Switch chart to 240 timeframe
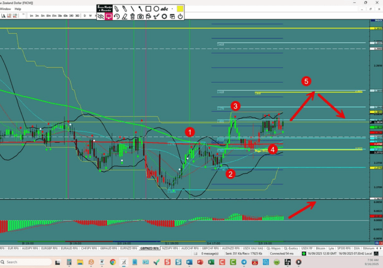The width and height of the screenshot is (383, 268). [x=71, y=15]
